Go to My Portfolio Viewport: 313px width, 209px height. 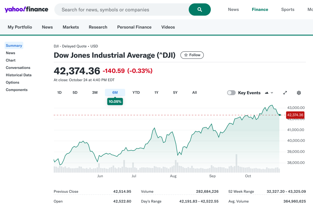(x=20, y=27)
